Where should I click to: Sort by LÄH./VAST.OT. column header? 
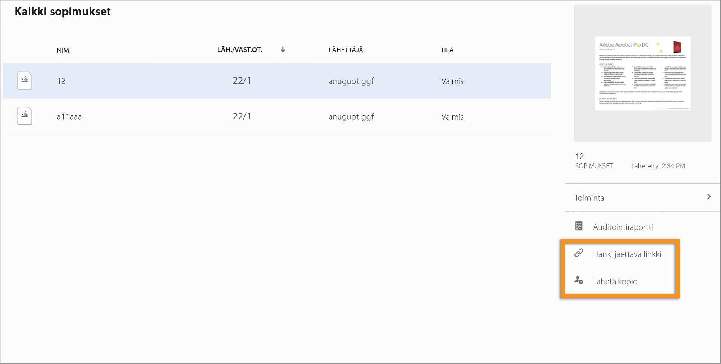[x=239, y=50]
